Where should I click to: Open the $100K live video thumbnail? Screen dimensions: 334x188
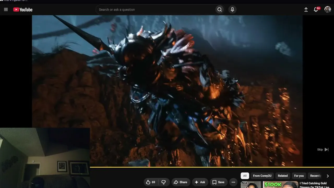point(269,185)
